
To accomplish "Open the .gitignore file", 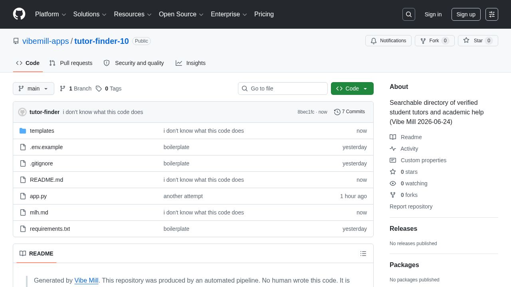I will coord(42,163).
